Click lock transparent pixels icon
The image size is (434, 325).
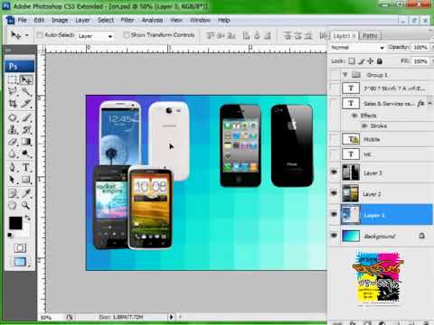point(352,61)
